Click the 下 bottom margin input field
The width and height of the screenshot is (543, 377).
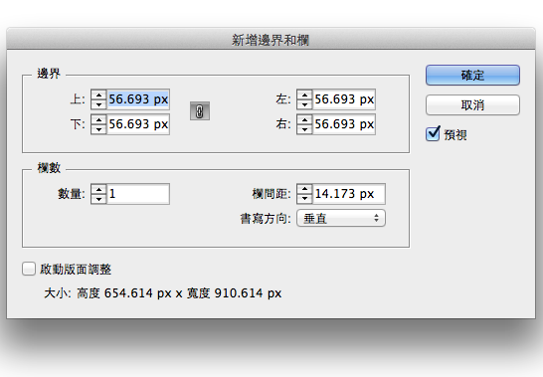tap(138, 124)
